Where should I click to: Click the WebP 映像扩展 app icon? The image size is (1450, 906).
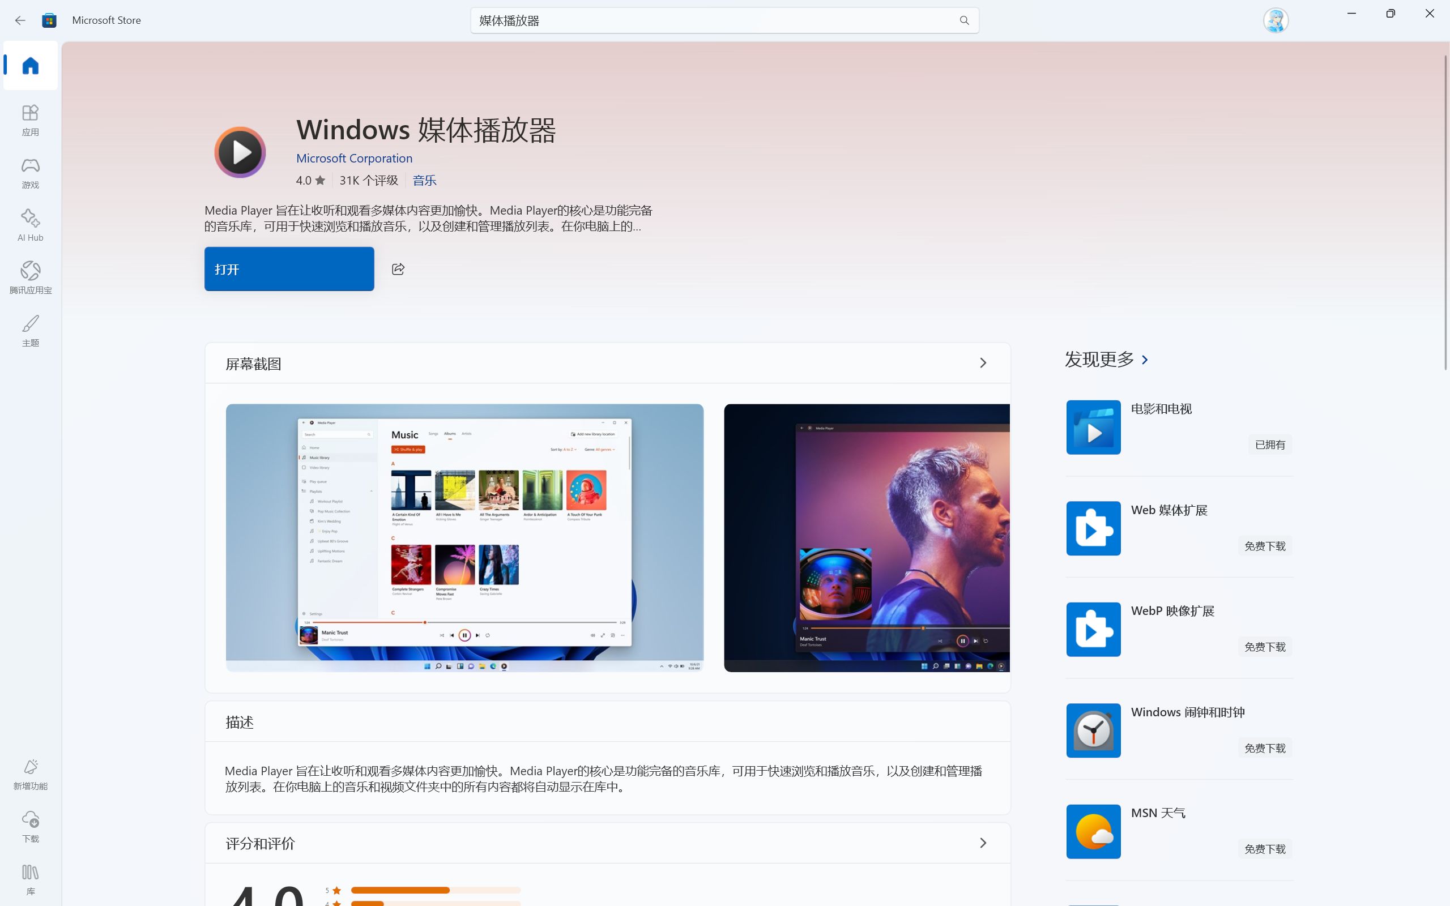[1094, 629]
